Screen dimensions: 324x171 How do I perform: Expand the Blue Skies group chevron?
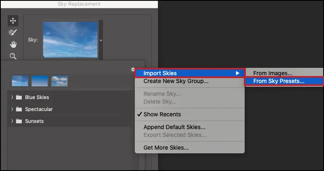tap(12, 97)
